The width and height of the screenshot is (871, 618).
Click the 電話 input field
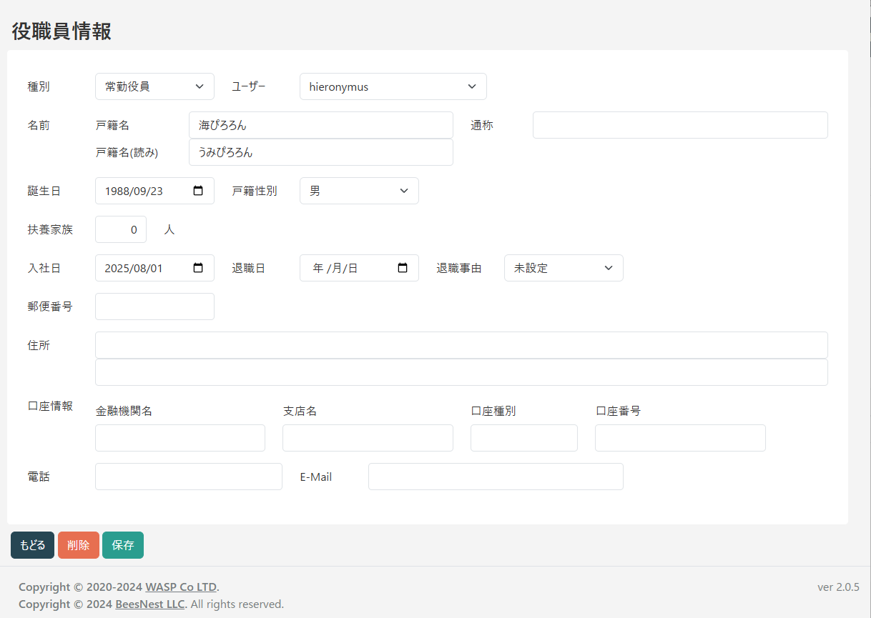click(x=189, y=477)
